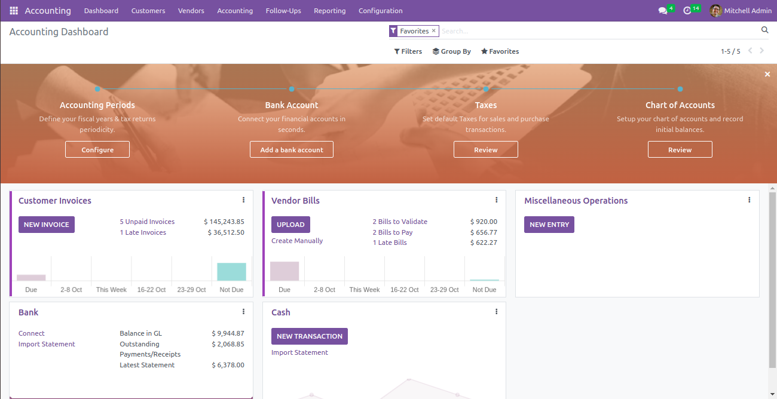Open the Reporting menu
The width and height of the screenshot is (777, 399).
click(x=329, y=11)
